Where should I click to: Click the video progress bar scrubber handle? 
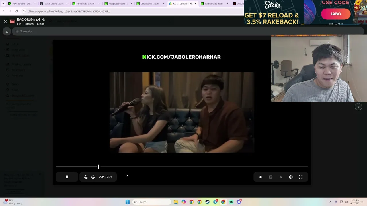click(x=98, y=167)
